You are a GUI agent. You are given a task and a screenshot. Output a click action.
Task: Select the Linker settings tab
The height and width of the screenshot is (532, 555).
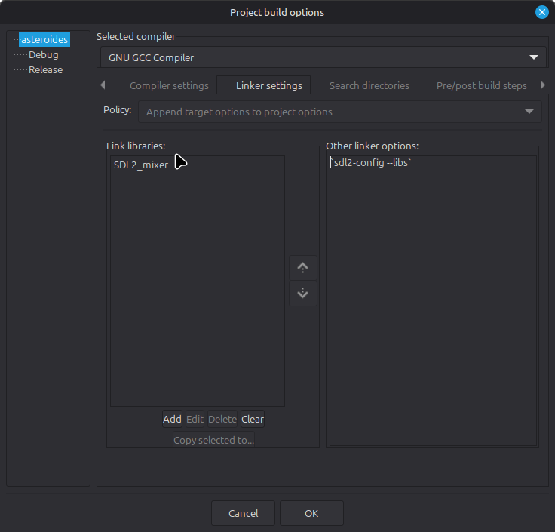(268, 85)
